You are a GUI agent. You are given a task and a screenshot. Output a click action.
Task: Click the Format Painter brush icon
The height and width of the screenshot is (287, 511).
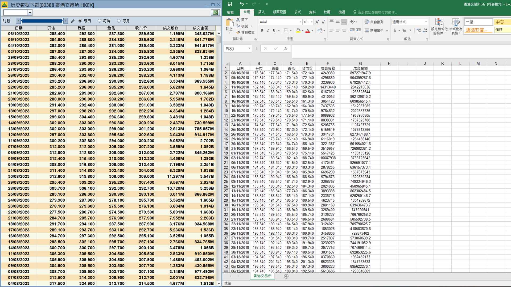[238, 32]
